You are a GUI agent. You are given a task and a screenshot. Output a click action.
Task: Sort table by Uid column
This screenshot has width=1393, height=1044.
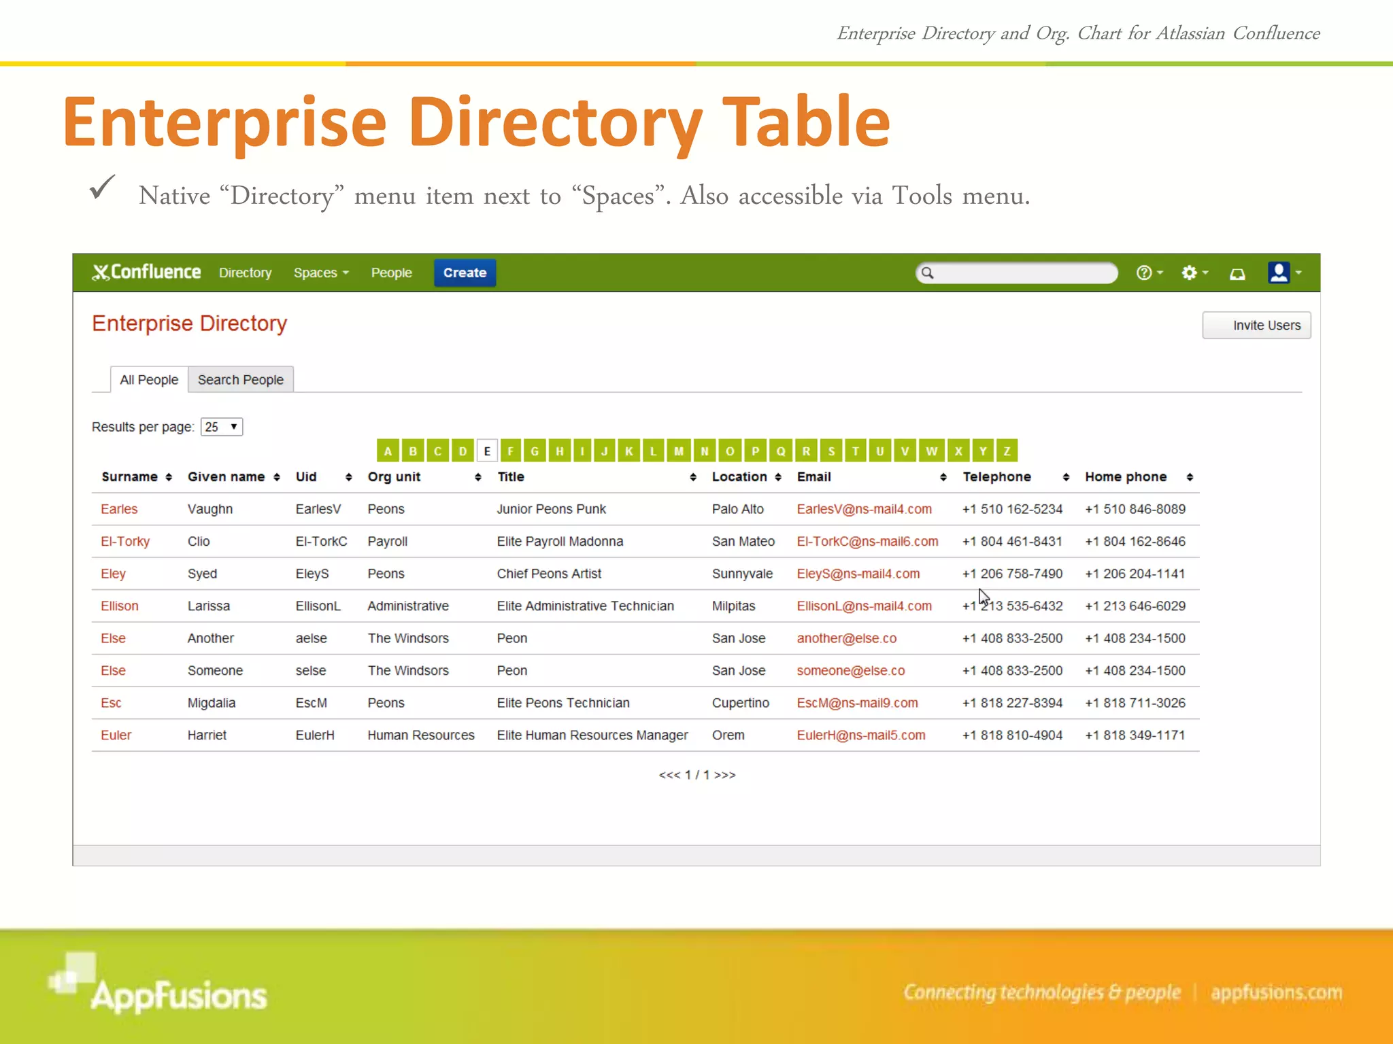click(x=324, y=477)
